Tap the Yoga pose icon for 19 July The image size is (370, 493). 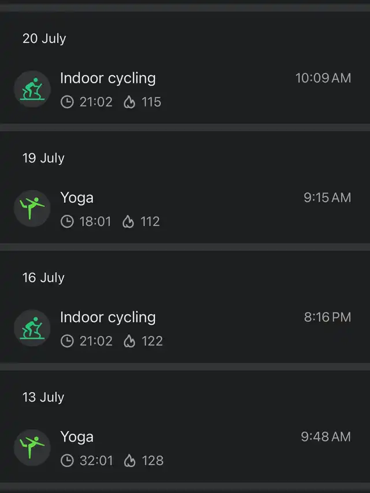32,209
